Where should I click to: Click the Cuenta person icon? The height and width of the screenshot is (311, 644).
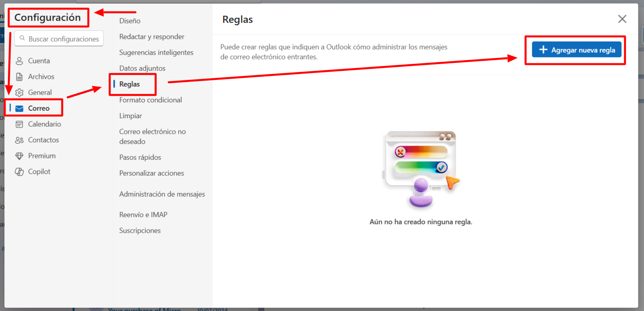[x=19, y=61]
